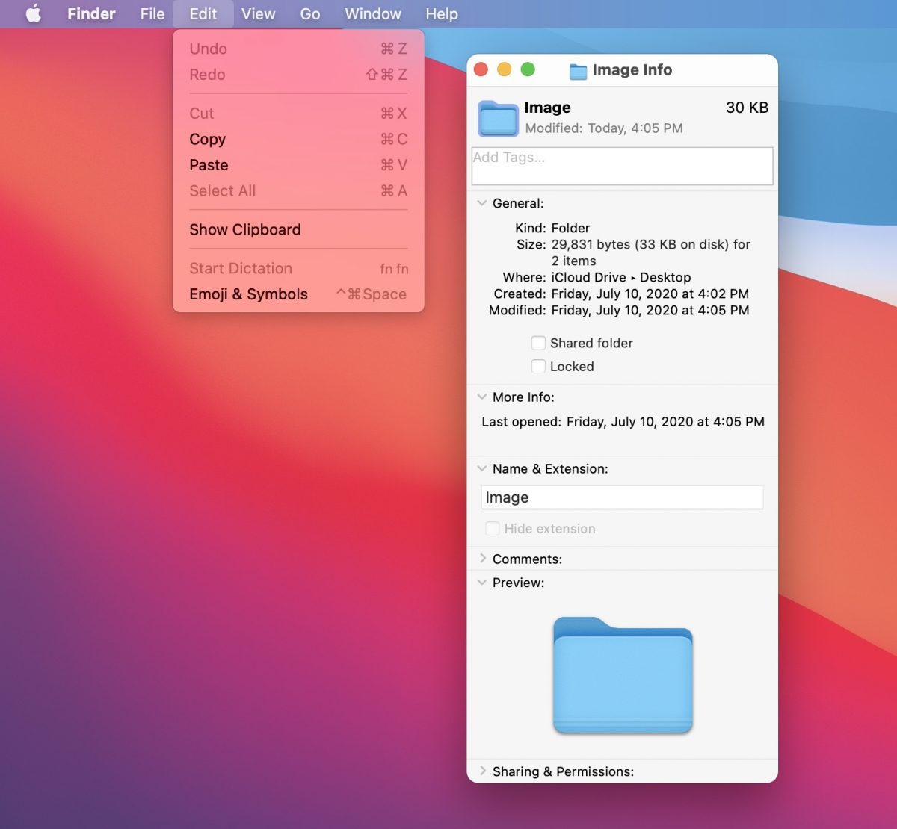Click the Hide extension checkbox
The image size is (897, 829).
tap(493, 529)
